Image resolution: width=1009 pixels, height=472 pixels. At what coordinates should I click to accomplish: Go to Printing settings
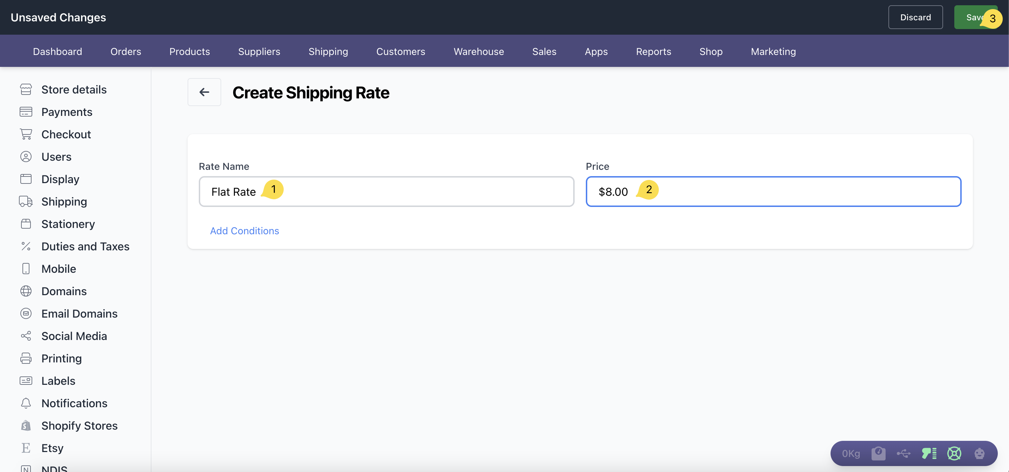point(61,358)
